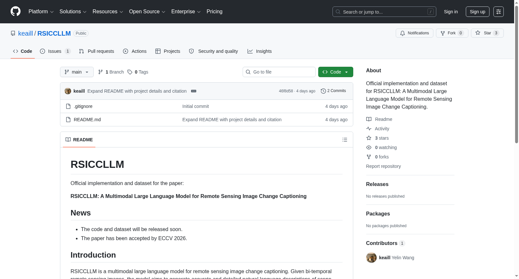Click the Sign in link
519x279 pixels.
(x=451, y=12)
